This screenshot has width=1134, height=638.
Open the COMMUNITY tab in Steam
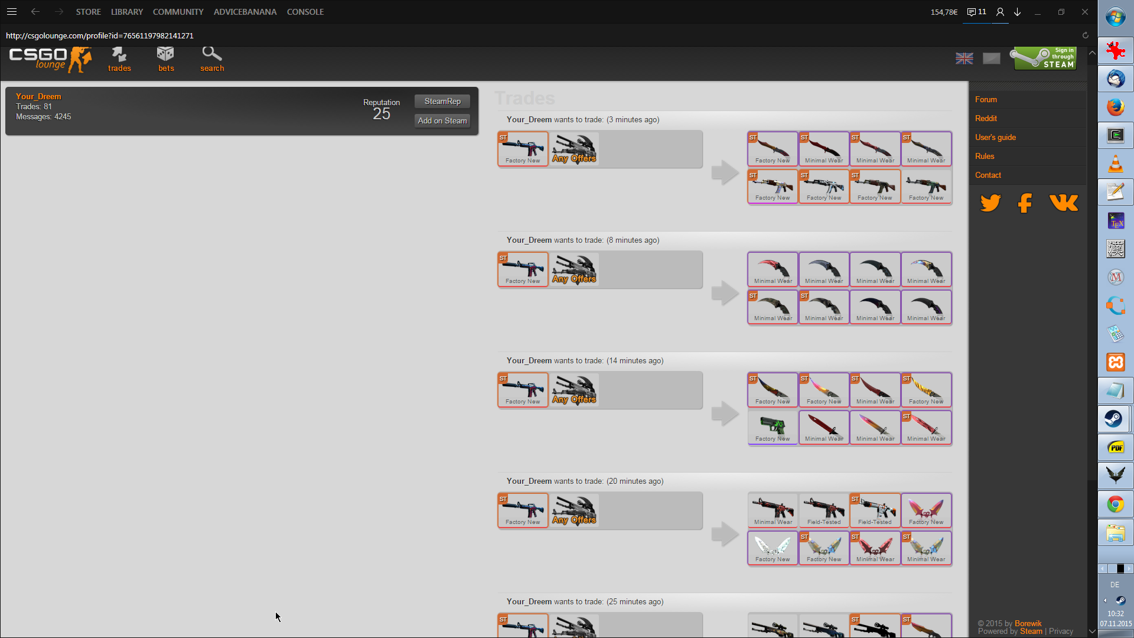click(178, 12)
